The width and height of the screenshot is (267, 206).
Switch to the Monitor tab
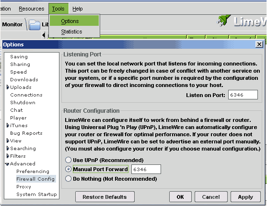[x=12, y=24]
